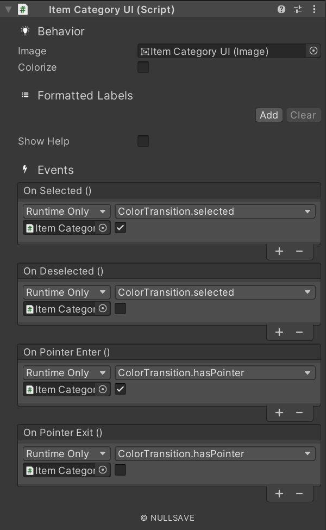Click the Add button for Formatted Labels
The width and height of the screenshot is (326, 530).
click(269, 115)
